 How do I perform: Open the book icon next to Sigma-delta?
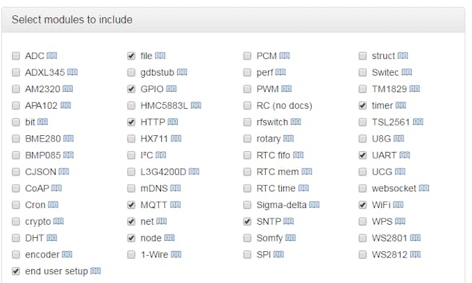[314, 205]
